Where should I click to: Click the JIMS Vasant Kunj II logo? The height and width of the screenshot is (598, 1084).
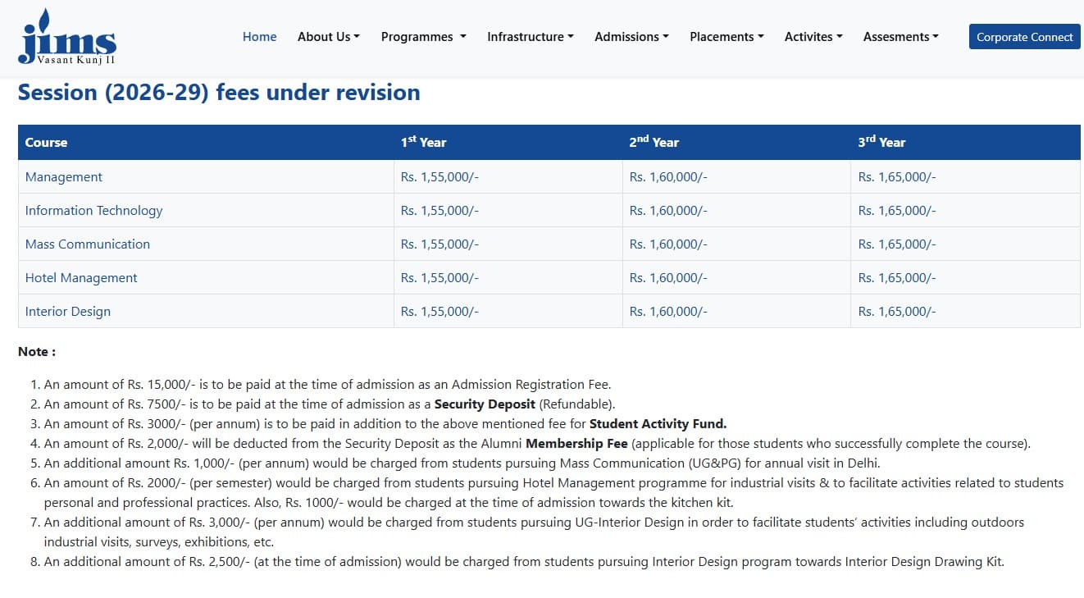(x=67, y=38)
